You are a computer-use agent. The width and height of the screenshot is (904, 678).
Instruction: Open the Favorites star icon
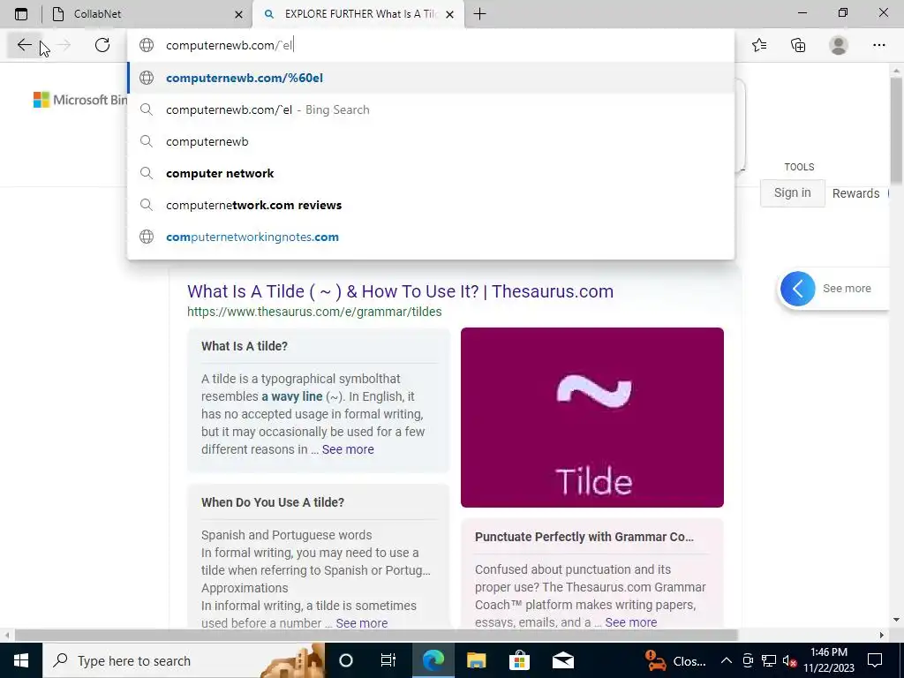click(759, 45)
